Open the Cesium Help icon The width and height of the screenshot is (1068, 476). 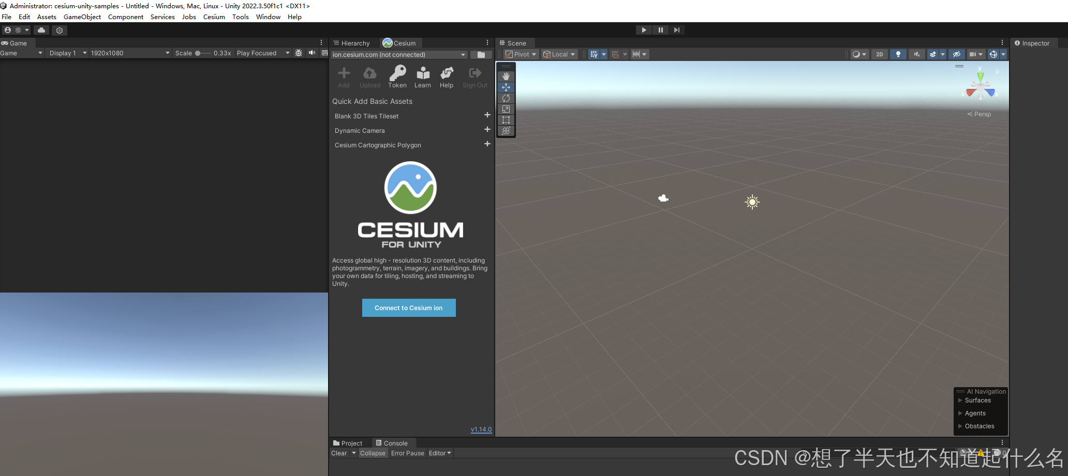447,77
